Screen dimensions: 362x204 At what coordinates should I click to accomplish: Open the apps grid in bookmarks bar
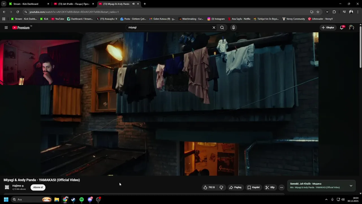click(4, 19)
